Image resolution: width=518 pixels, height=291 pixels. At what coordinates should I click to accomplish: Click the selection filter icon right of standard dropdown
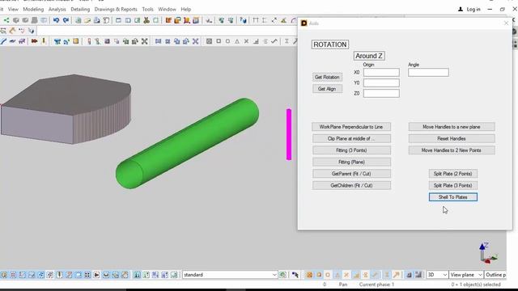click(282, 275)
